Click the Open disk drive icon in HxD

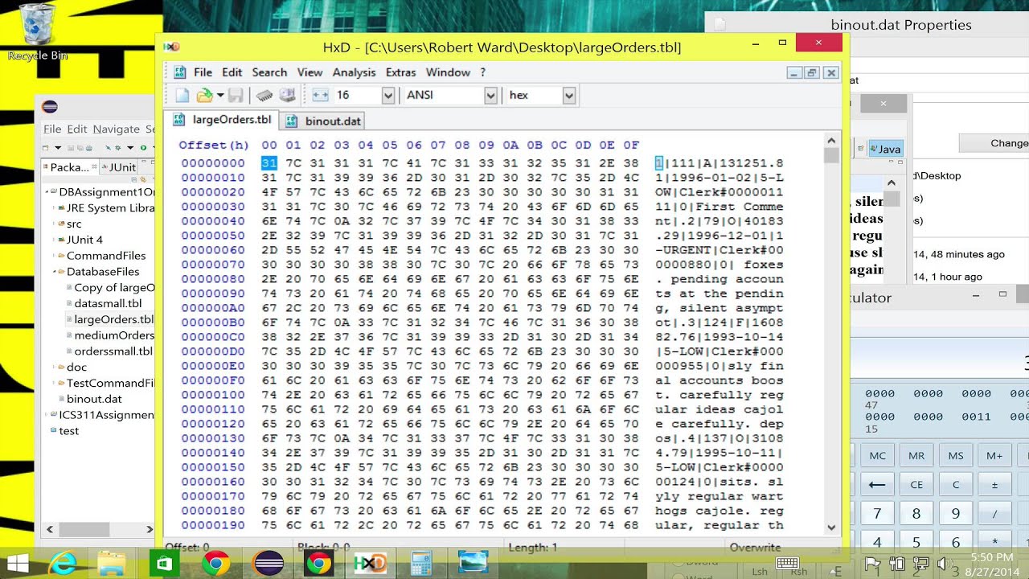tap(287, 96)
